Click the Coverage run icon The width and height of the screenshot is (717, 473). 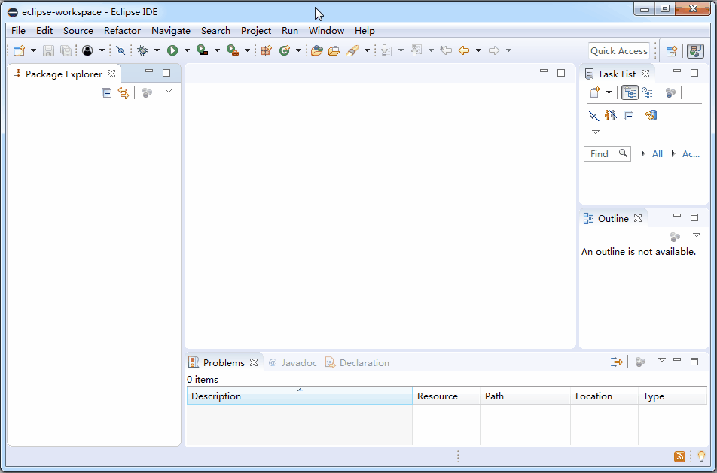(203, 50)
